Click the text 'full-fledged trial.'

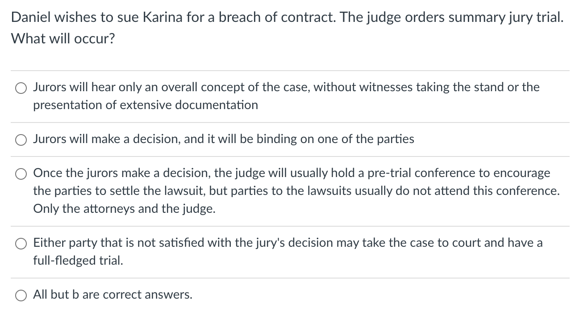click(79, 261)
